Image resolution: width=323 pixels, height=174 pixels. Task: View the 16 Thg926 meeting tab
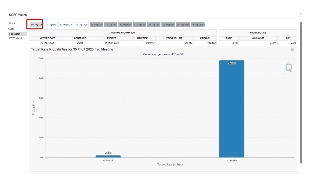tap(168, 25)
